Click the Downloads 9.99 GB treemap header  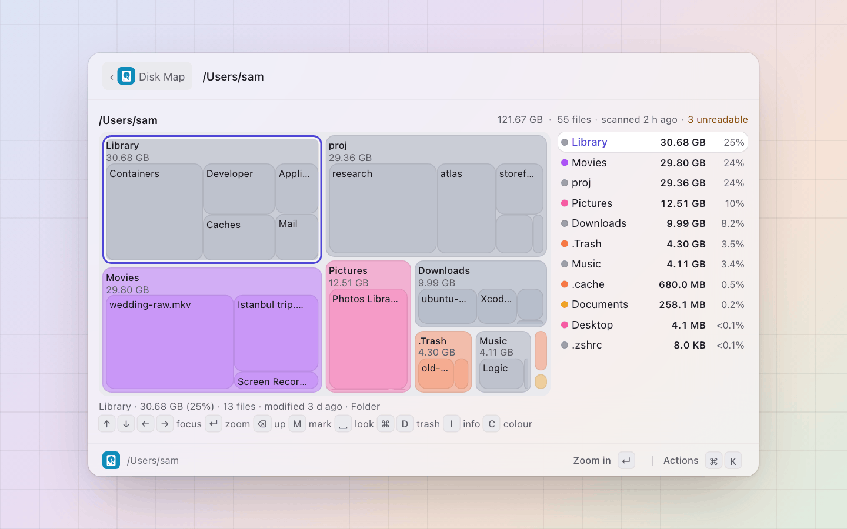444,276
